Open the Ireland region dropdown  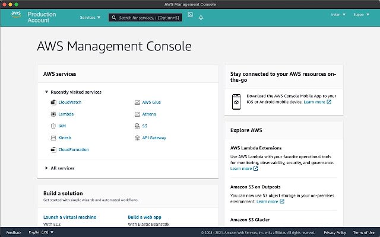[338, 14]
